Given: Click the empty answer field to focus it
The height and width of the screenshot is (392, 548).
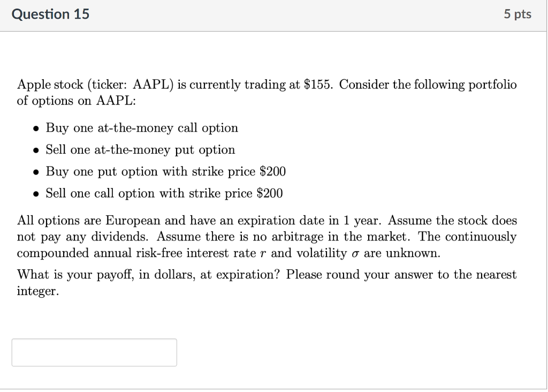Looking at the screenshot, I should point(94,352).
